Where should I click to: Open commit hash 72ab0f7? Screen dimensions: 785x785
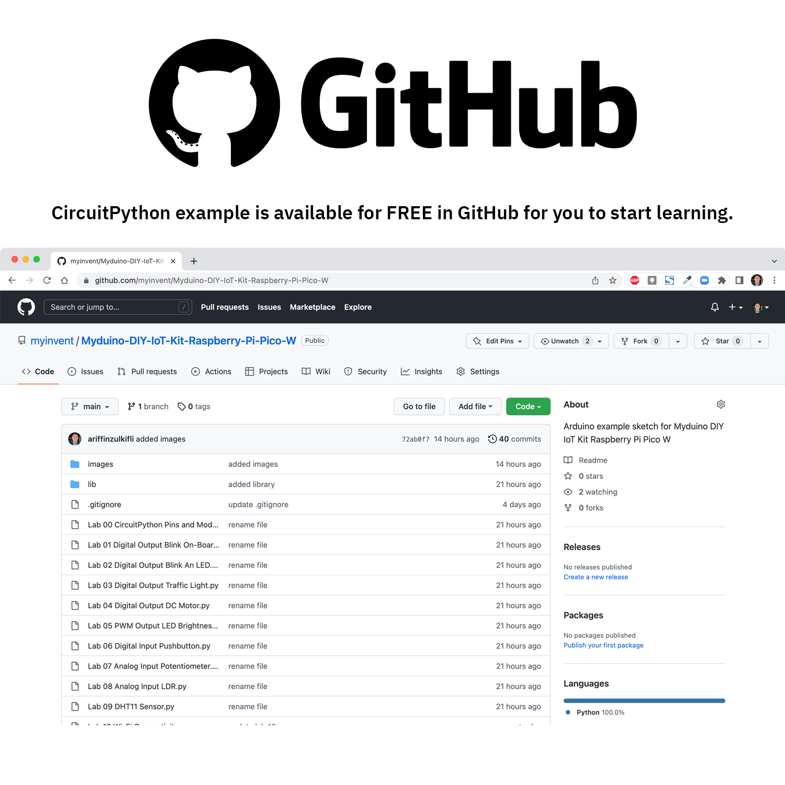click(x=416, y=440)
